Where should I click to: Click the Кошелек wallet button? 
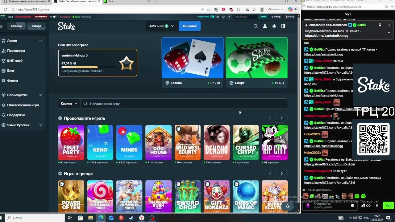189,26
